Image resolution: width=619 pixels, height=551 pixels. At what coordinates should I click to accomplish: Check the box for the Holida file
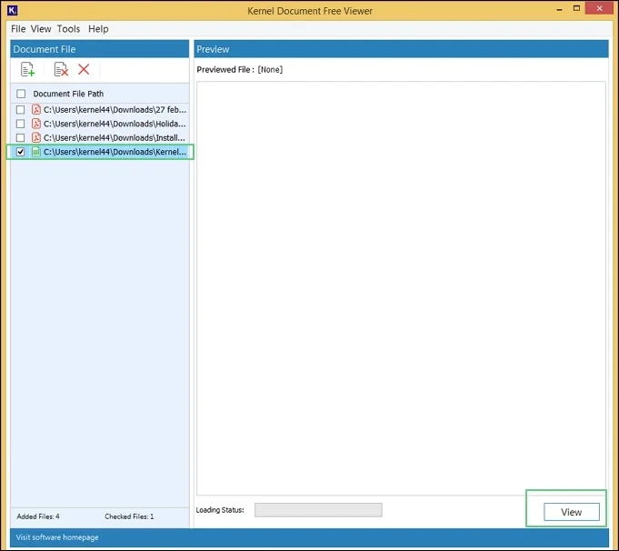(x=21, y=124)
